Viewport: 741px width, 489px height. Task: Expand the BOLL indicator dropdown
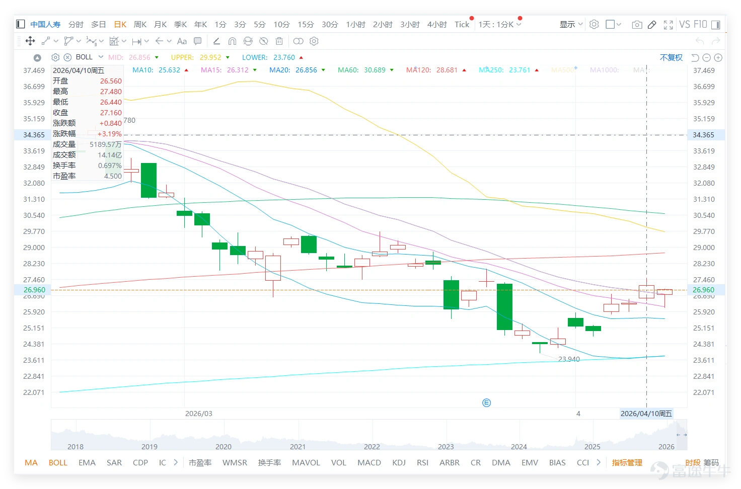[101, 57]
